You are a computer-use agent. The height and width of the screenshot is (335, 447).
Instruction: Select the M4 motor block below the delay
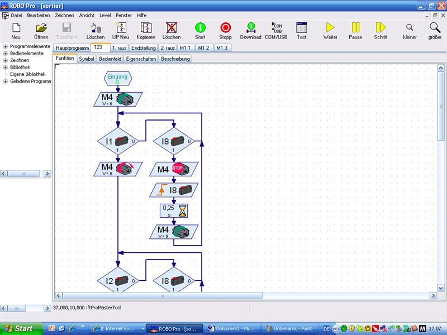174,232
